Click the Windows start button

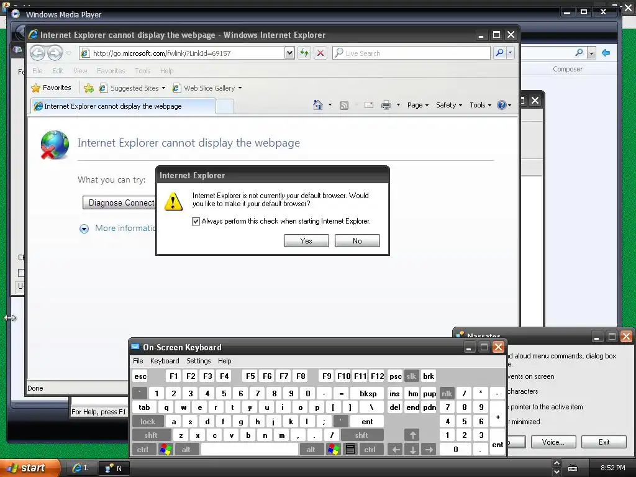point(29,468)
